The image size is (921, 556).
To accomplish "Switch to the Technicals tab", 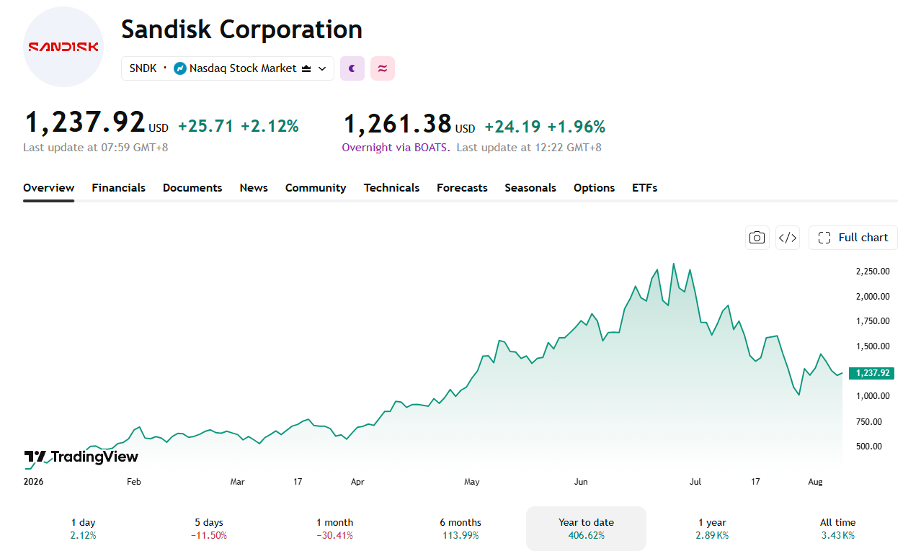I will click(x=391, y=188).
